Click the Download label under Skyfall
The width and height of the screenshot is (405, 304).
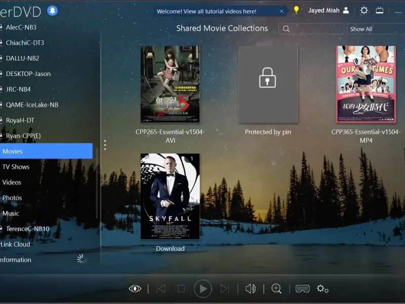[170, 248]
